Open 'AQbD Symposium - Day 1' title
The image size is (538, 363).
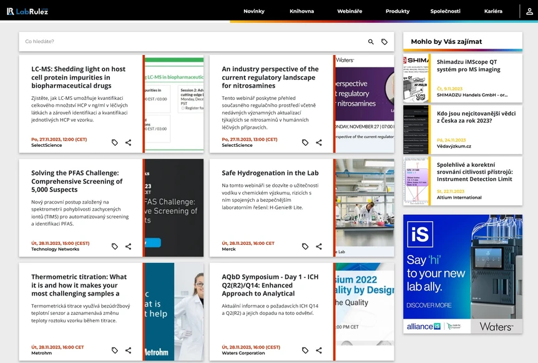[270, 285]
